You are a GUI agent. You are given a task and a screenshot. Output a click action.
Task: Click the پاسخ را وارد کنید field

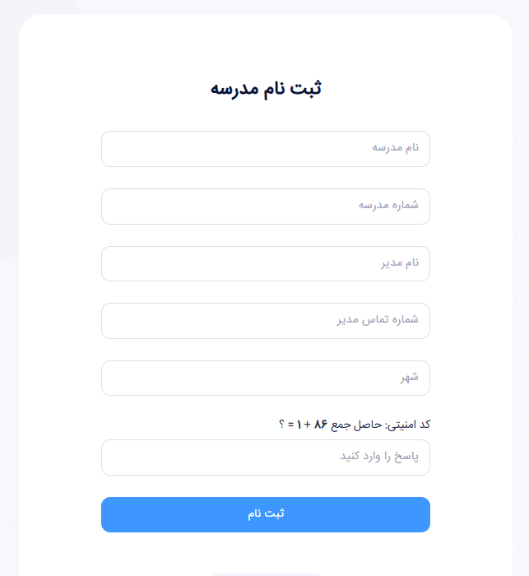pyautogui.click(x=265, y=458)
